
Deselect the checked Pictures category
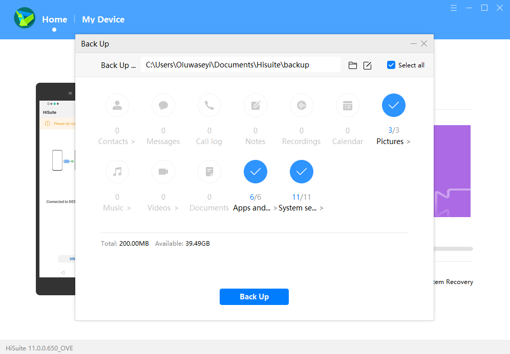393,105
